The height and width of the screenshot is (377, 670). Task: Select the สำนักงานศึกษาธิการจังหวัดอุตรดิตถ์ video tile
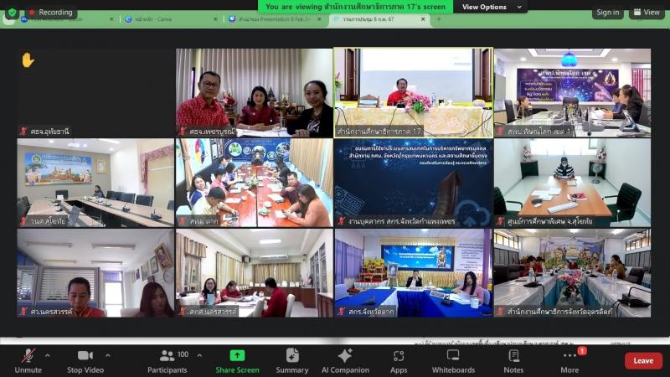point(573,273)
